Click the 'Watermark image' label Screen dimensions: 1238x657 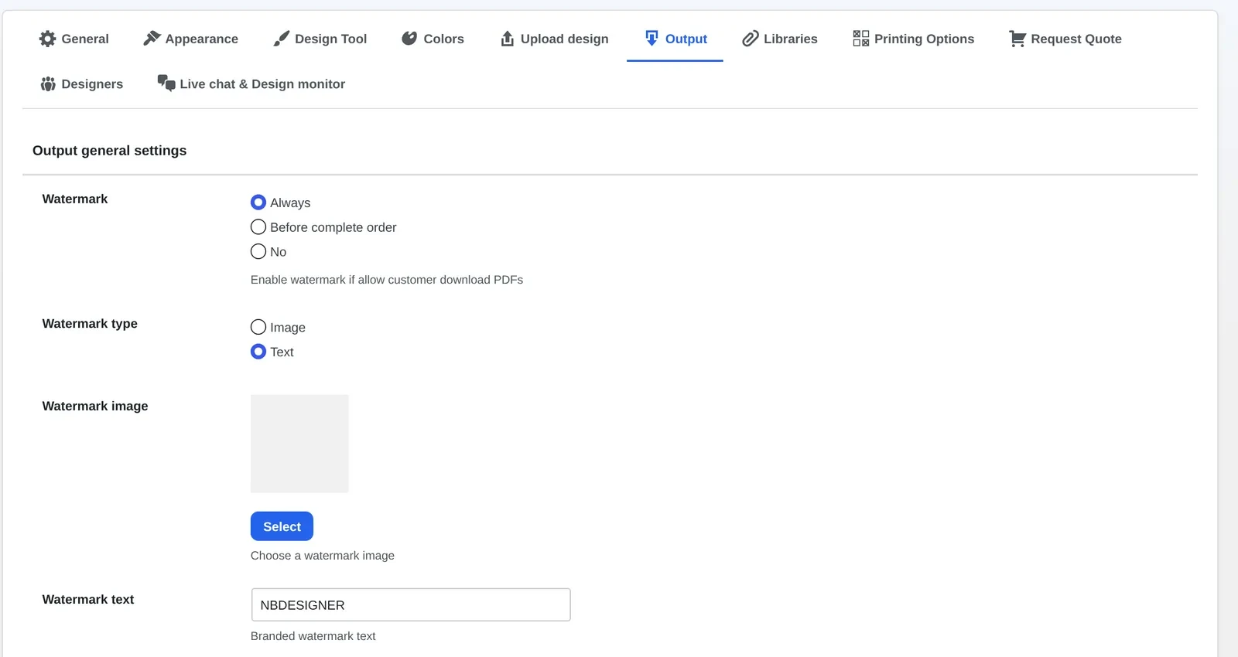(x=95, y=407)
